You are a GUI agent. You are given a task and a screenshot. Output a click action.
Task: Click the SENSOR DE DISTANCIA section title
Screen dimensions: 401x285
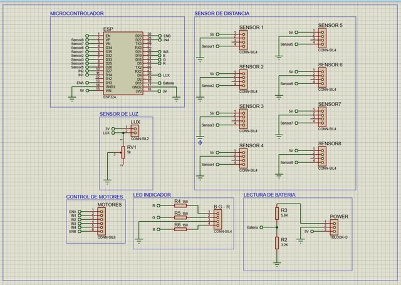[x=222, y=14]
